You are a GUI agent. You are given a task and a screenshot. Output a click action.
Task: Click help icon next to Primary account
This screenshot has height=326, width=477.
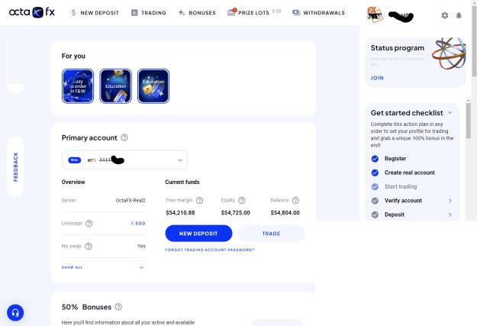click(124, 137)
